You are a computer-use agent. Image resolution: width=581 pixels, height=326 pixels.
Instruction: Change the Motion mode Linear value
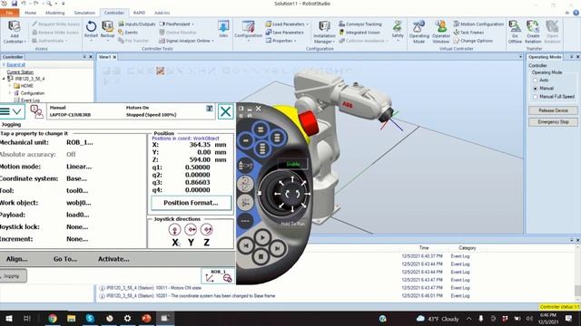79,167
